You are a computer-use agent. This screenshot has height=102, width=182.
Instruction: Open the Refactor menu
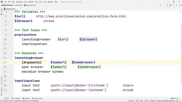[31, 2]
